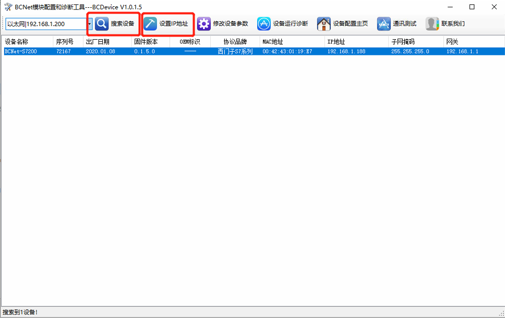Click the status bar text 搜索到1设备!

click(x=20, y=312)
